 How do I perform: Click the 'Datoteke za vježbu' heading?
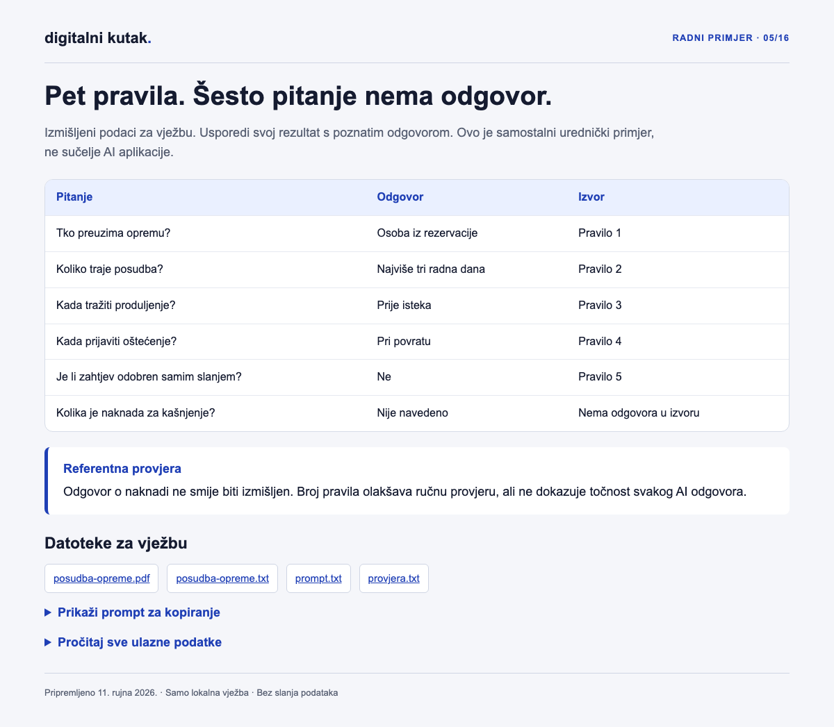pyautogui.click(x=116, y=543)
